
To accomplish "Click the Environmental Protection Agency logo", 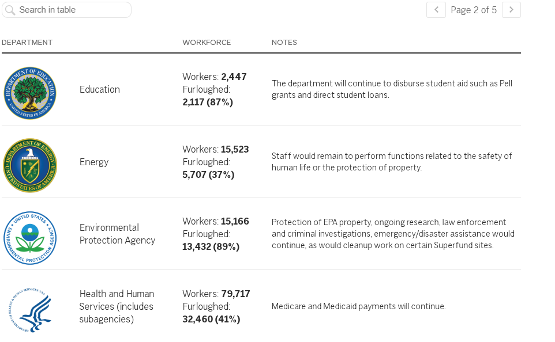I will 30,238.
